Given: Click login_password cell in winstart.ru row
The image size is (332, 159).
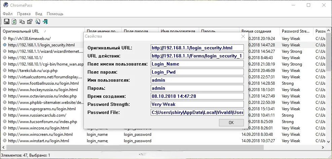Looking at the screenshot, I should pyautogui.click(x=138, y=141).
